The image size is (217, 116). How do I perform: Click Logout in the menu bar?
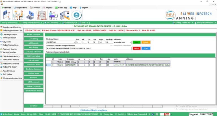point(84,8)
